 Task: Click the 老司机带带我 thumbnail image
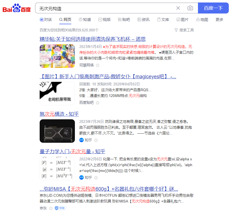pyautogui.click(x=57, y=93)
